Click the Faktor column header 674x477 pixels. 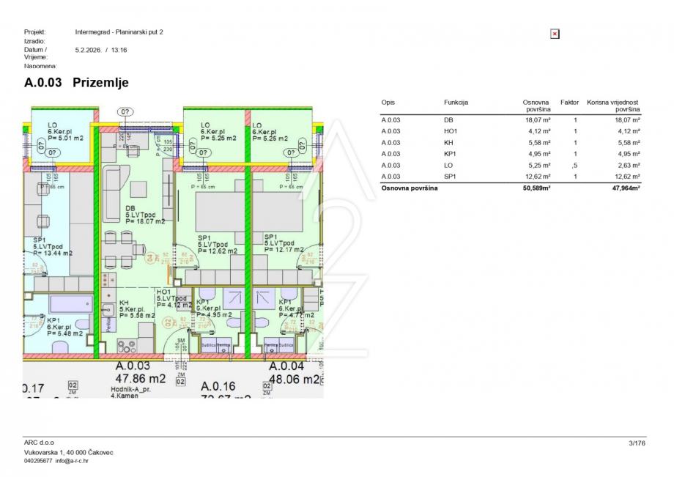coord(569,103)
